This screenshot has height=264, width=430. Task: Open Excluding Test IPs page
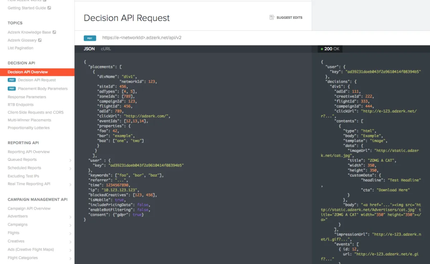pyautogui.click(x=23, y=176)
